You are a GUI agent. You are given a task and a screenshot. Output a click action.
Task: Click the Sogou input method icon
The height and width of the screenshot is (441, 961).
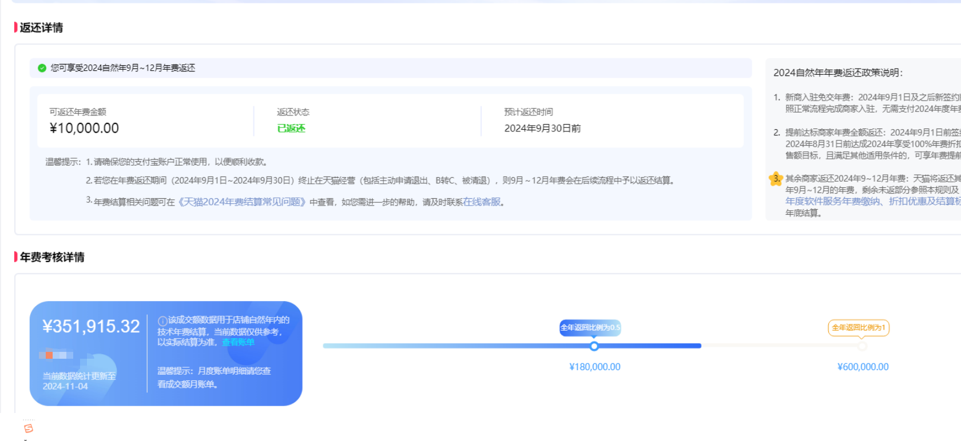[29, 428]
